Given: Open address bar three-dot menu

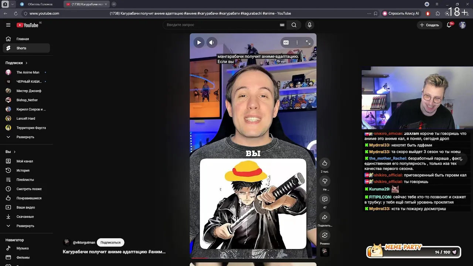Looking at the screenshot, I should (369, 13).
